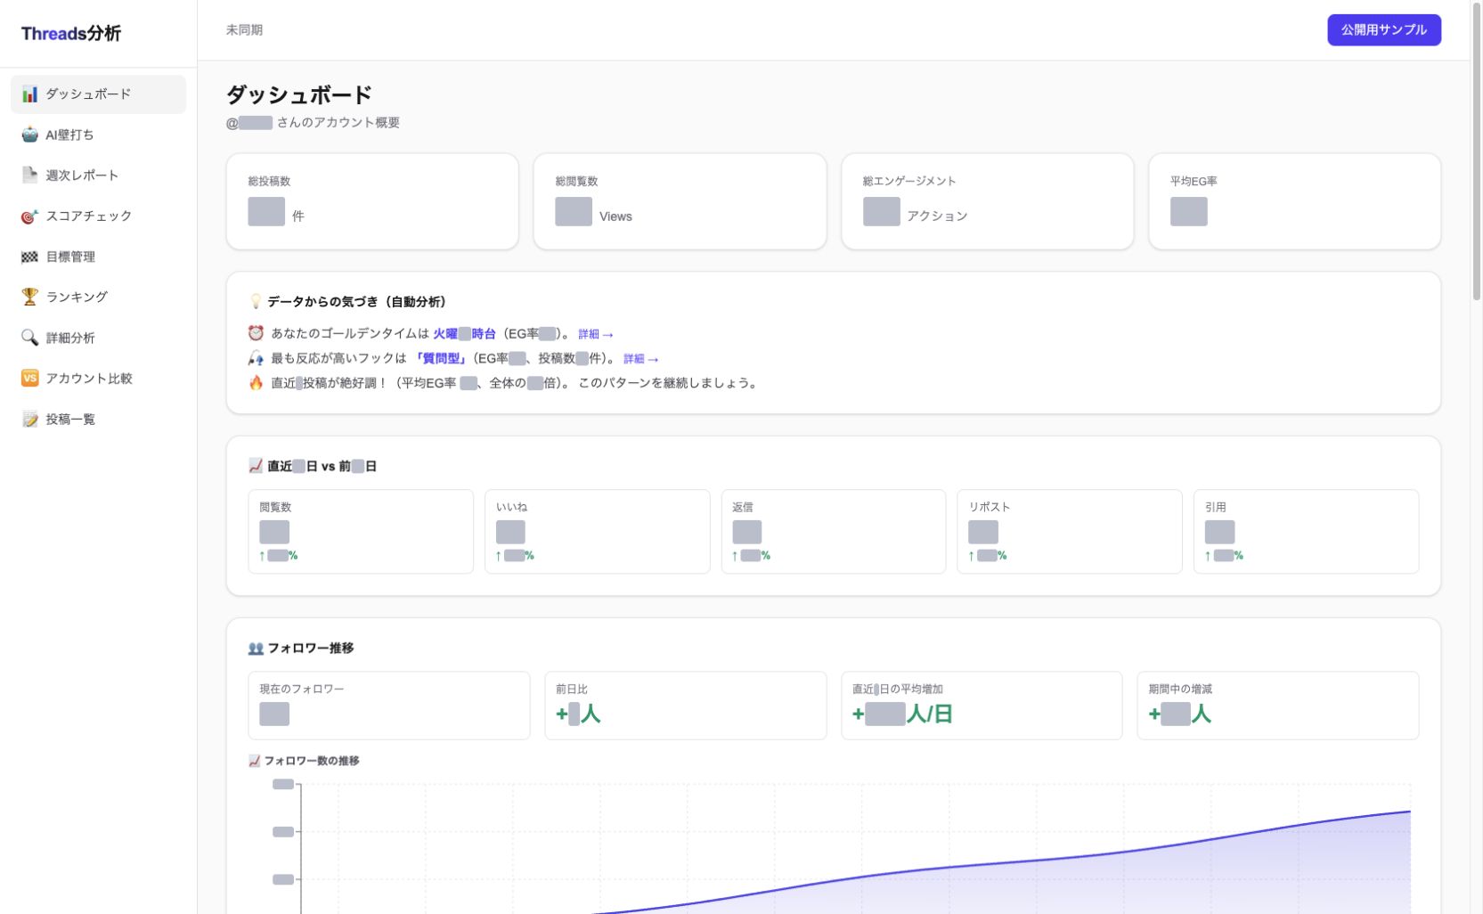This screenshot has width=1483, height=914.
Task: Select the 平均EG率 card
Action: coord(1294,201)
